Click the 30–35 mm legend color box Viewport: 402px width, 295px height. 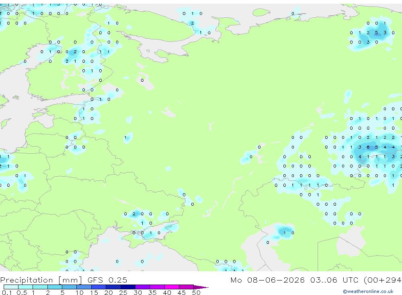143,287
